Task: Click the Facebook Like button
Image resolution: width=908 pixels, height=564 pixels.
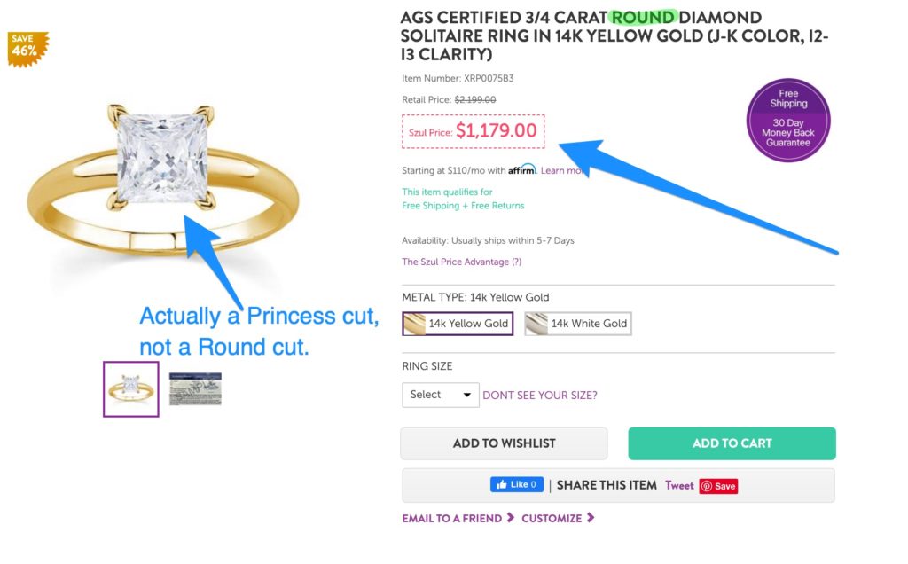Action: (x=516, y=485)
